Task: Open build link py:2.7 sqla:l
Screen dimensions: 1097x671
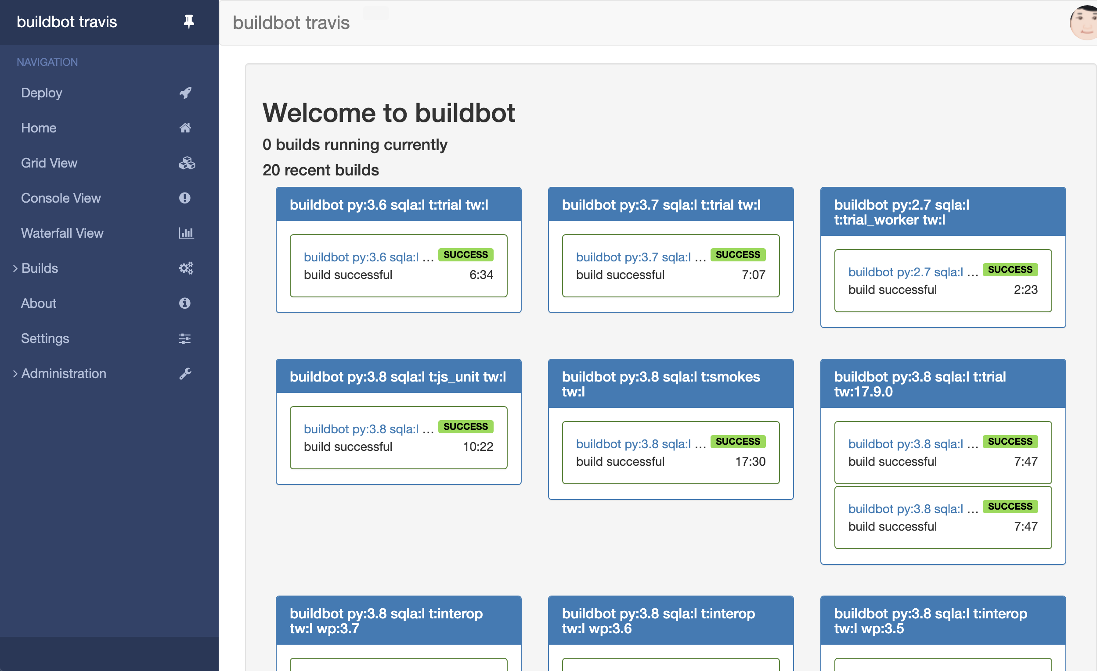Action: point(906,272)
